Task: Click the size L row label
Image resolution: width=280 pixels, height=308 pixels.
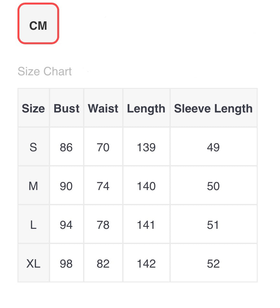Action: 33,225
